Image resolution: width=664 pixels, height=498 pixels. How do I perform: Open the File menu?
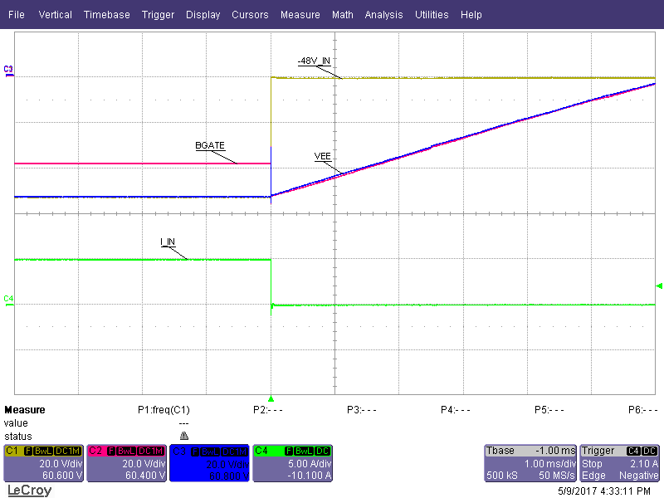click(x=17, y=15)
